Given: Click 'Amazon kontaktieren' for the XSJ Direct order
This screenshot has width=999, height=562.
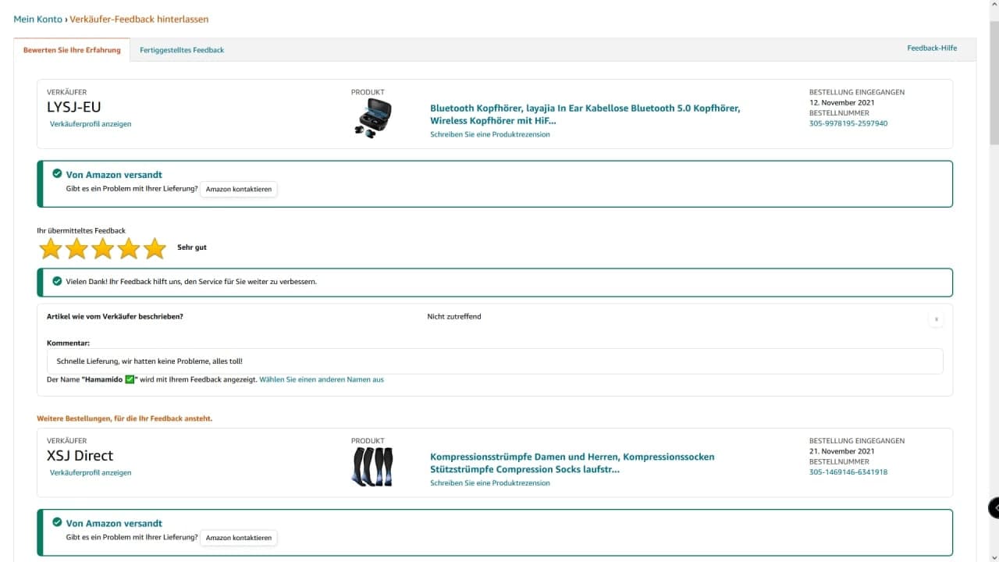Looking at the screenshot, I should click(239, 538).
